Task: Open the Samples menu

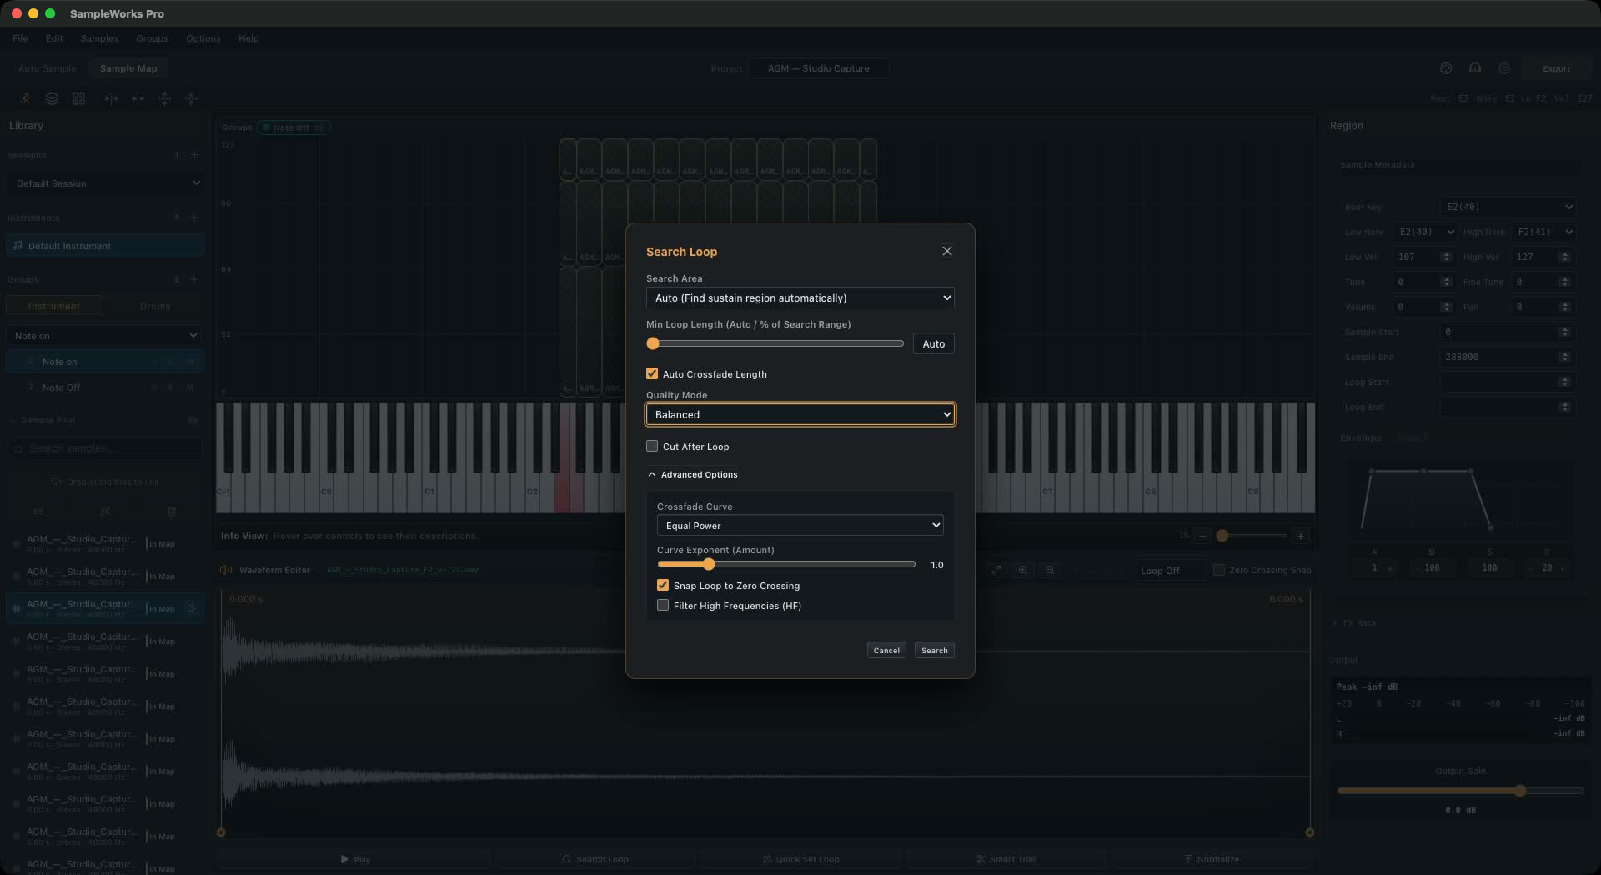Action: [99, 38]
